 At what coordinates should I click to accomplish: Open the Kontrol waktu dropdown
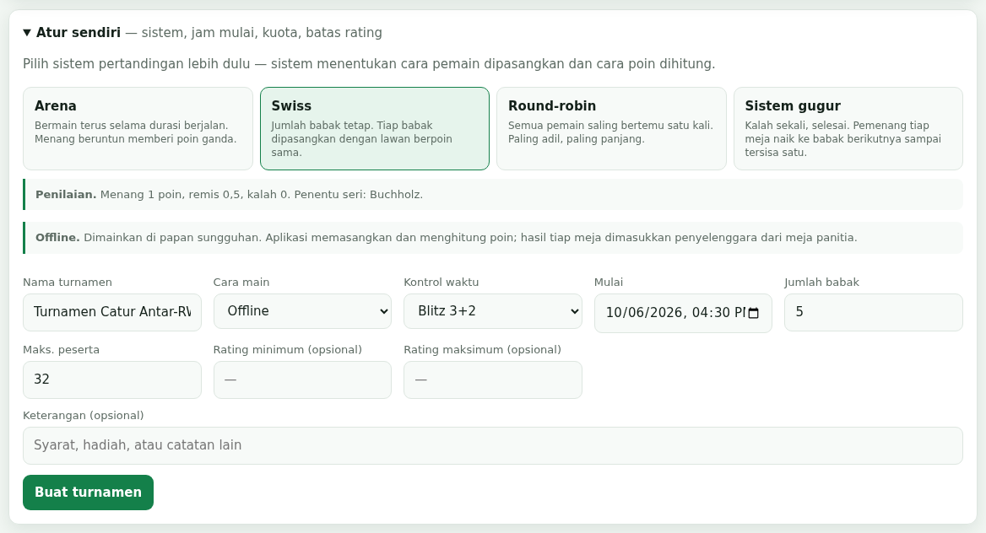pyautogui.click(x=493, y=311)
